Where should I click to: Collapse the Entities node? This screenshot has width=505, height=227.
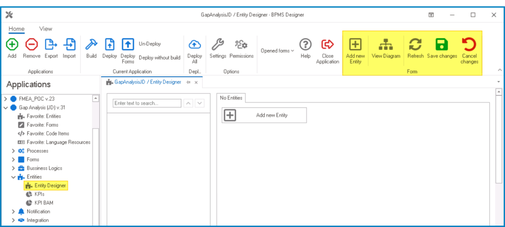pyautogui.click(x=13, y=177)
